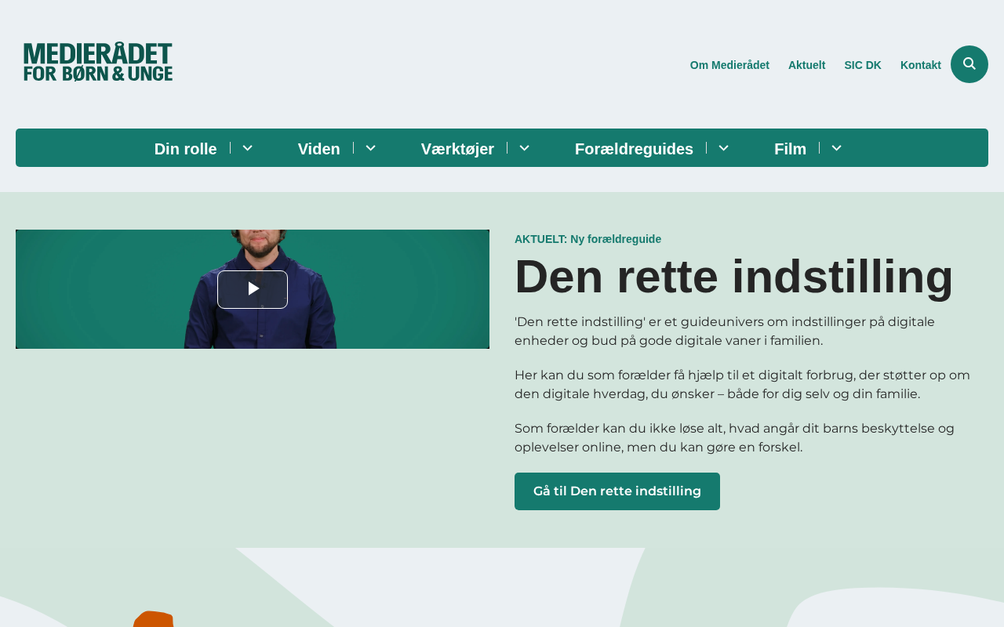
Task: Click the video thumbnail of the man
Action: [253, 289]
